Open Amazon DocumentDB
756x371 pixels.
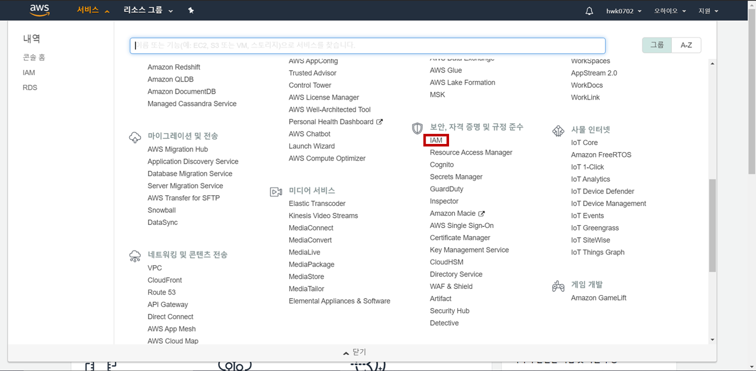point(182,91)
